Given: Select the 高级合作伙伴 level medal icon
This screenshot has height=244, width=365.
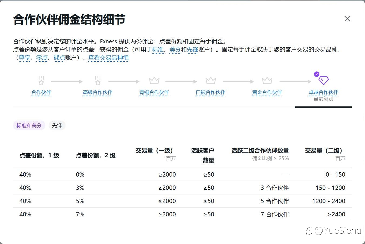Looking at the screenshot, I should (x=98, y=80).
